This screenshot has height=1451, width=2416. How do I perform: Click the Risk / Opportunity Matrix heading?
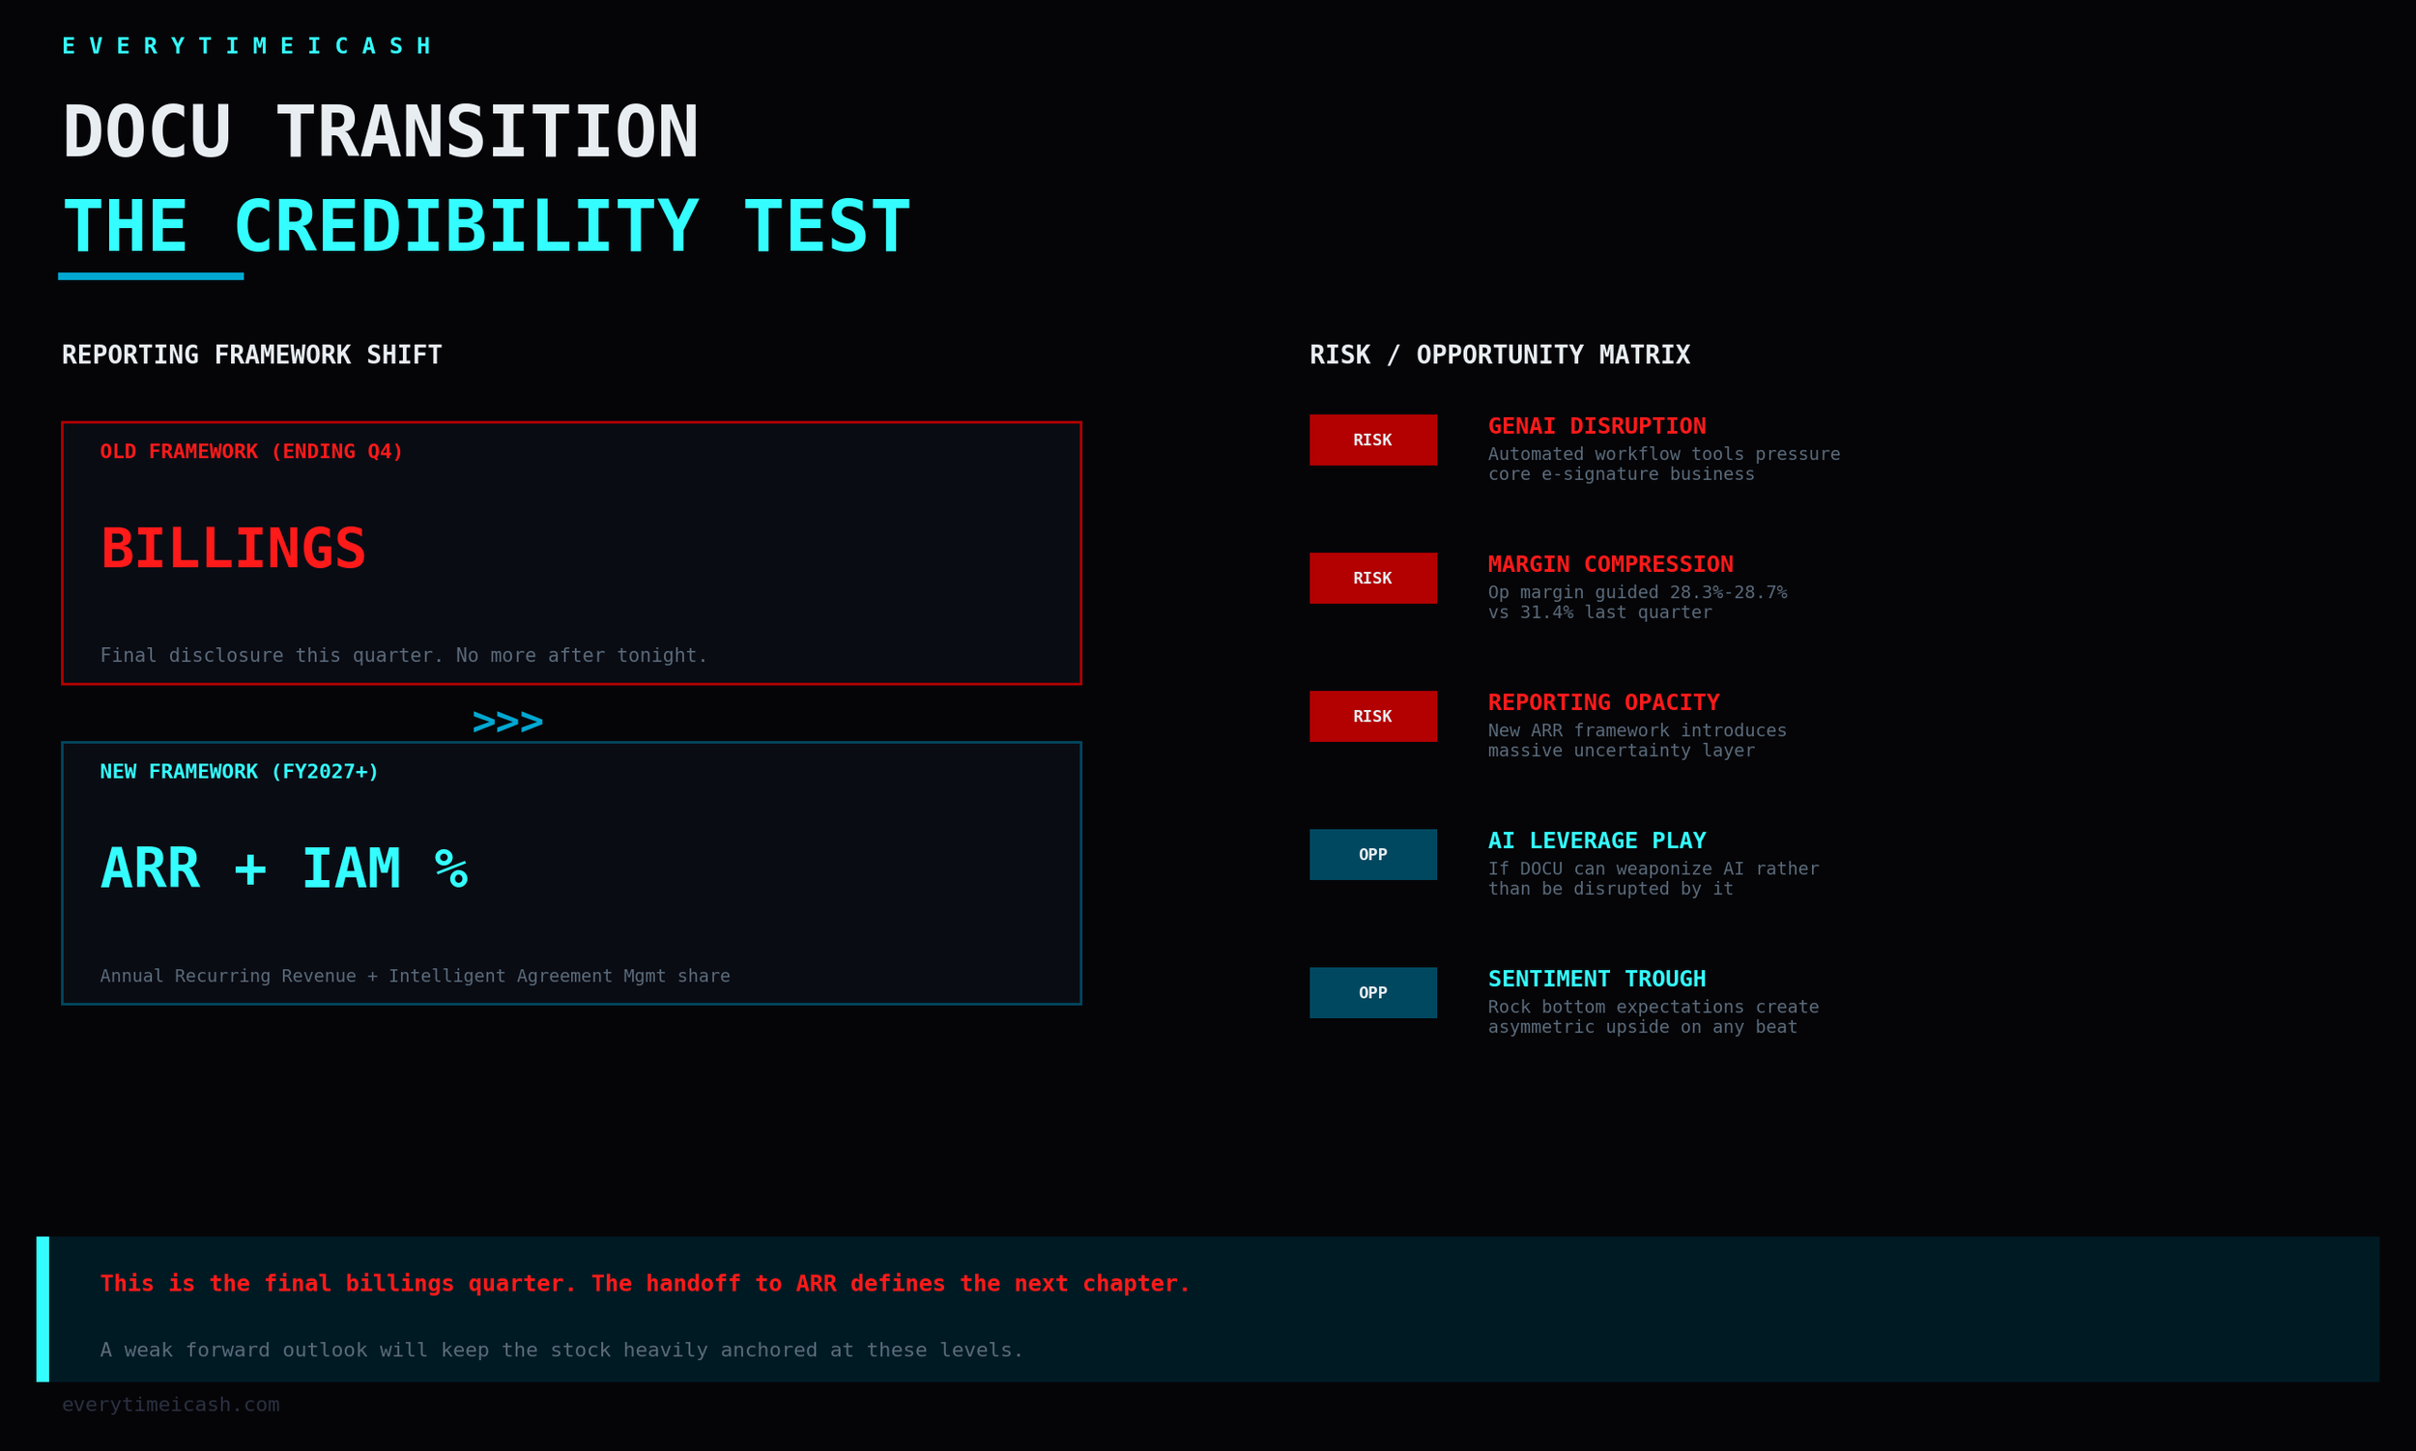coord(1500,355)
